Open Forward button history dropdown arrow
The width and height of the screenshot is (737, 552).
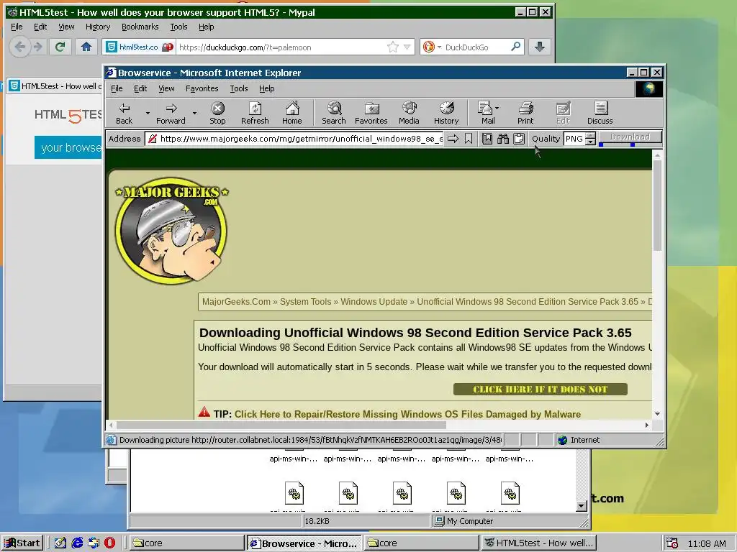(194, 113)
